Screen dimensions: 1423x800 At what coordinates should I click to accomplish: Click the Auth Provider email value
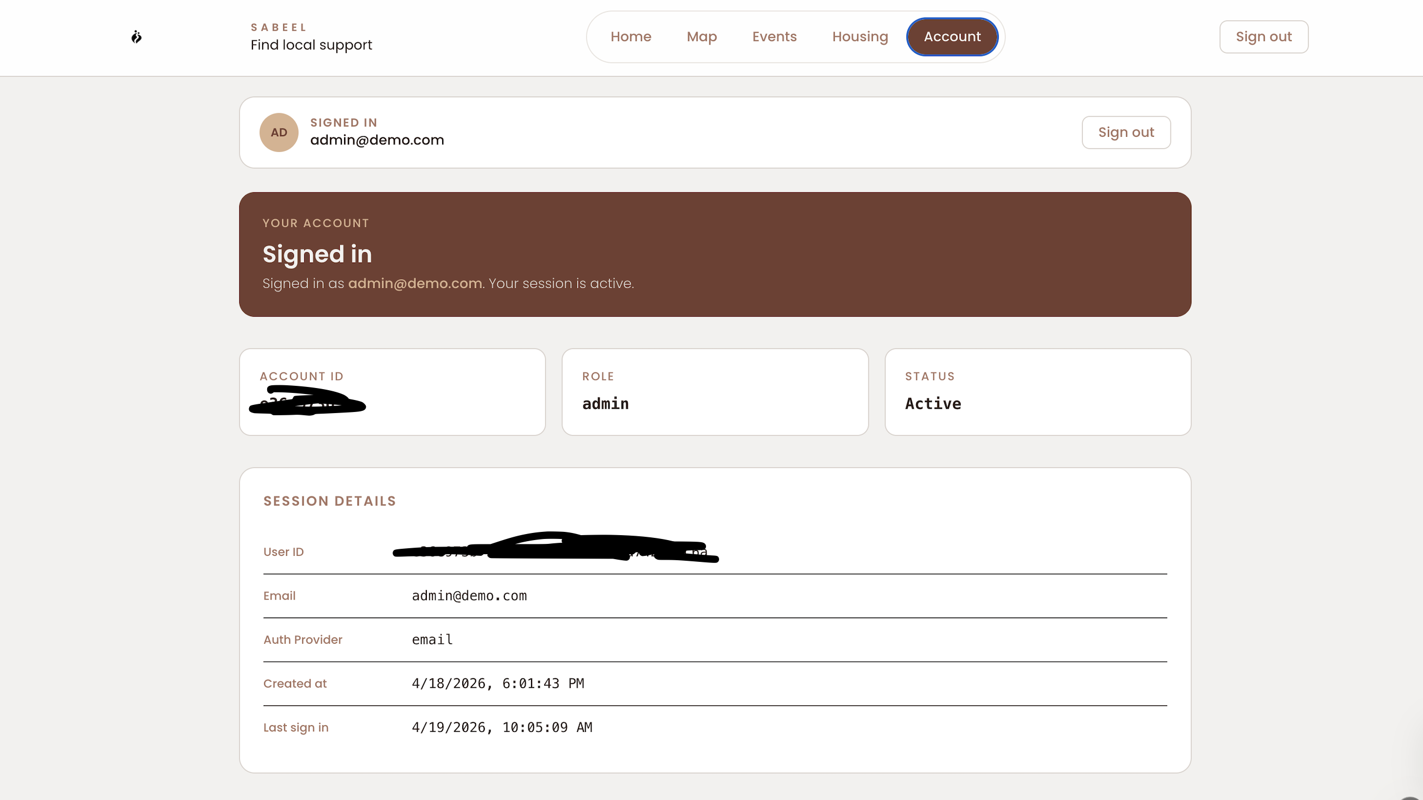click(432, 639)
